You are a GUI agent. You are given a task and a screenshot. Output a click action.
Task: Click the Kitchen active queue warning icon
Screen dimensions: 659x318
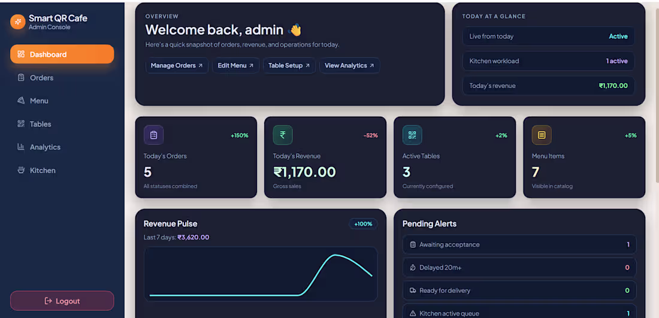coord(413,313)
